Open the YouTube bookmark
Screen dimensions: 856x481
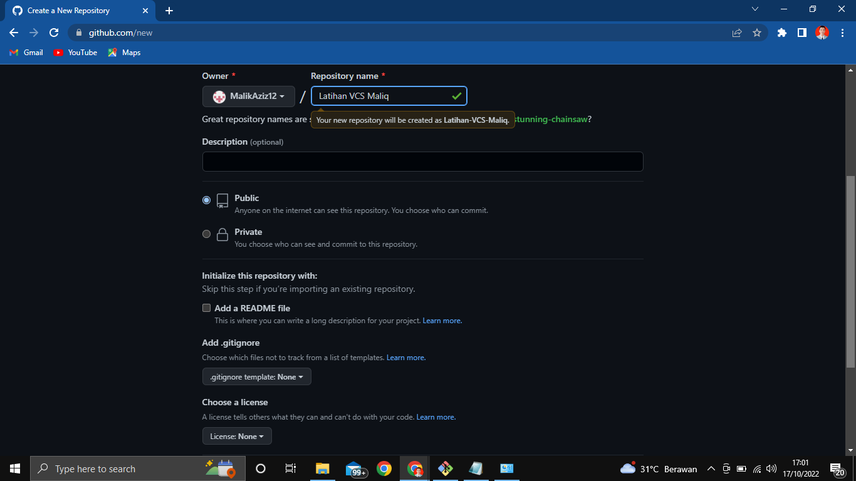(75, 53)
